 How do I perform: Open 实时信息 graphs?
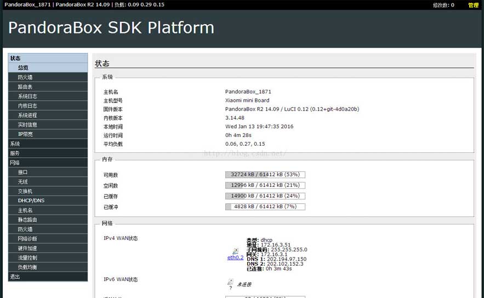point(48,125)
